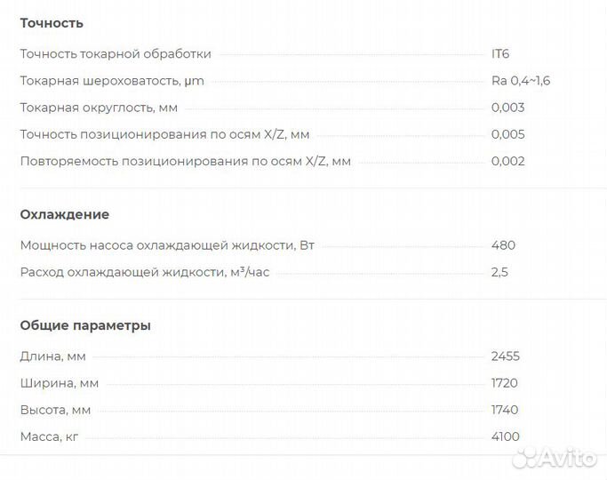607x480 pixels.
Task: Select the Точность токарной обработки label
Action: tap(116, 54)
